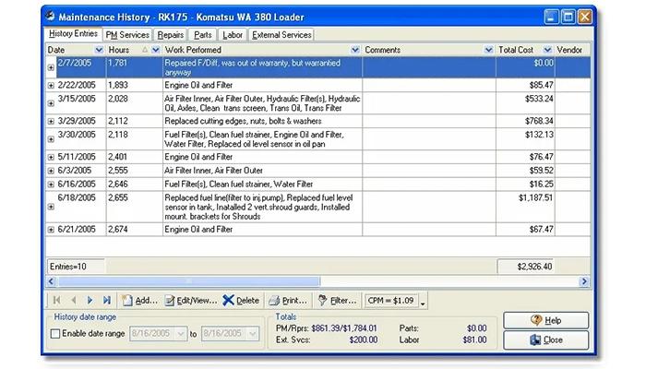Screen dimensions: 646x369
Task: Click the 'Fuel Filter(s), Clean fuel strainer, Water Filter' cell
Action: tap(262, 184)
